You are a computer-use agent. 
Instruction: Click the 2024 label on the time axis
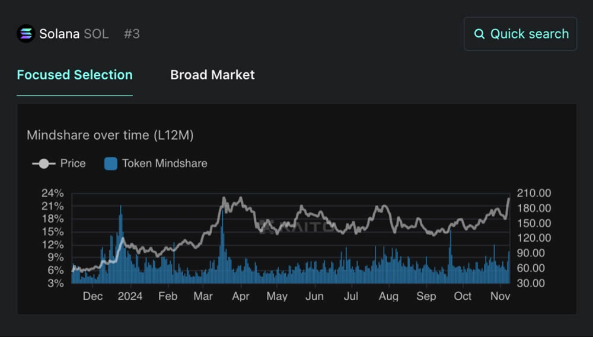point(130,296)
